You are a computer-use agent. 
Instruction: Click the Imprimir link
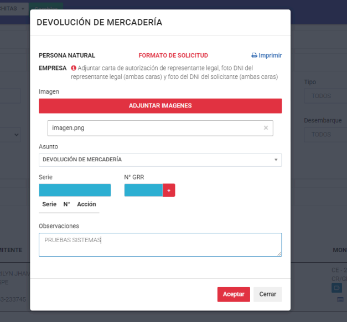270,55
